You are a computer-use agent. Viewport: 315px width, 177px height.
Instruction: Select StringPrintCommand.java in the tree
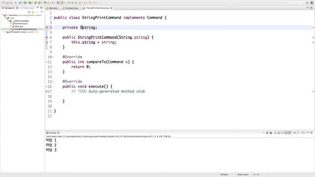26,29
